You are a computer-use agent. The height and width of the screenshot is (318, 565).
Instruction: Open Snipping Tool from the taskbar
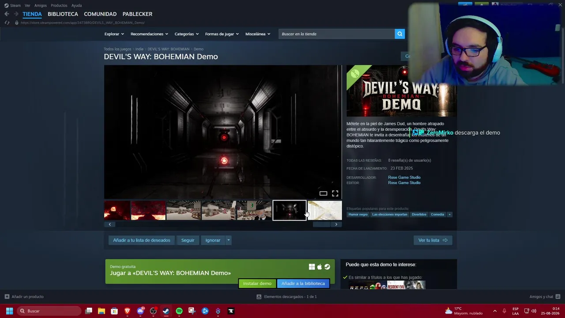(192, 311)
